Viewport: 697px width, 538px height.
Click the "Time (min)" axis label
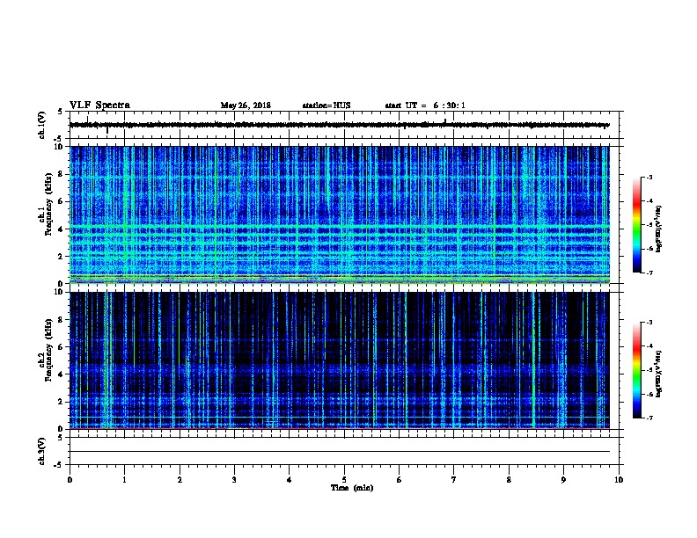pyautogui.click(x=352, y=488)
